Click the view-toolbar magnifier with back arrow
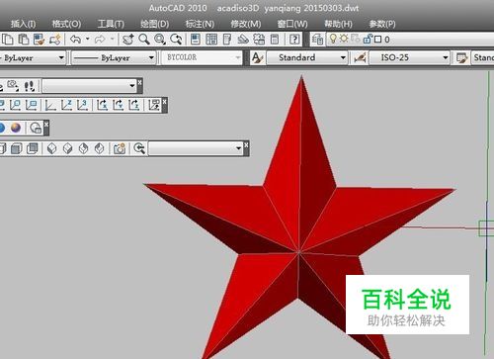The width and height of the screenshot is (494, 359). [139, 148]
